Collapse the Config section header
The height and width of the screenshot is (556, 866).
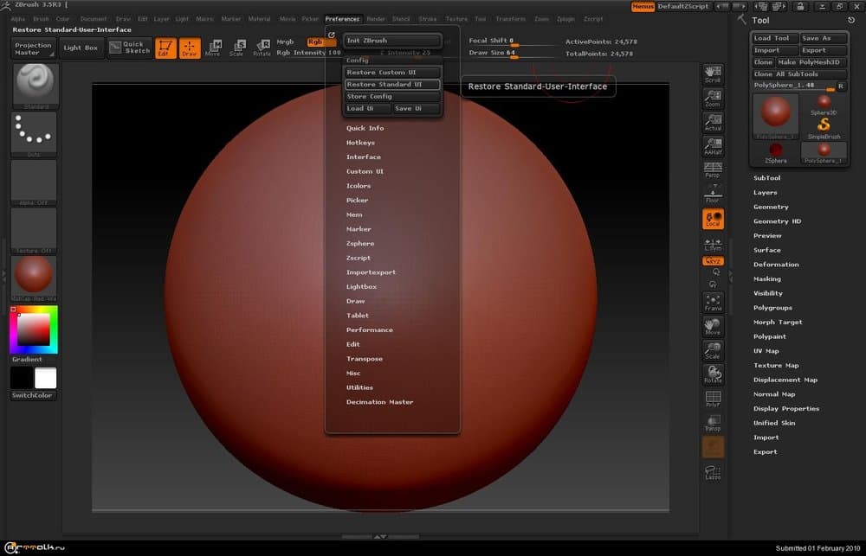click(x=358, y=61)
